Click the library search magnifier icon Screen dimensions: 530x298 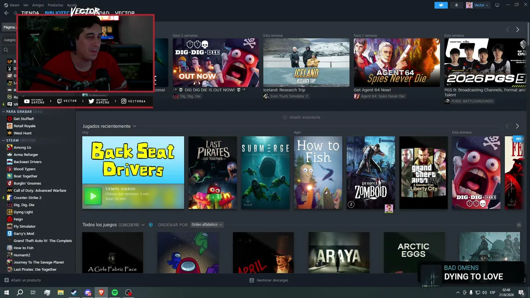click(x=6, y=50)
